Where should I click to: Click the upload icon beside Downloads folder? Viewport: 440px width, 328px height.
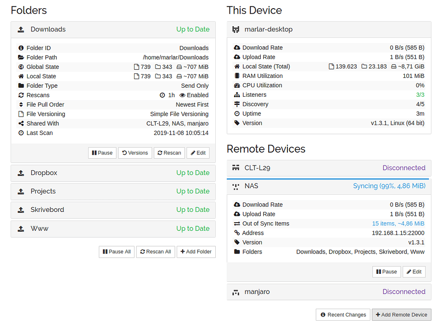(21, 30)
